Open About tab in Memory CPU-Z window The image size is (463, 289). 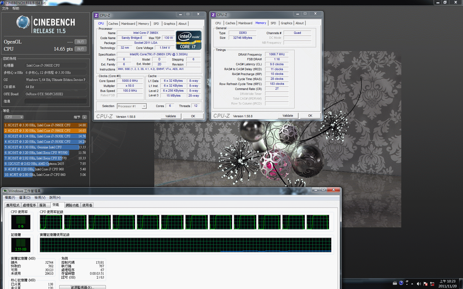(300, 23)
